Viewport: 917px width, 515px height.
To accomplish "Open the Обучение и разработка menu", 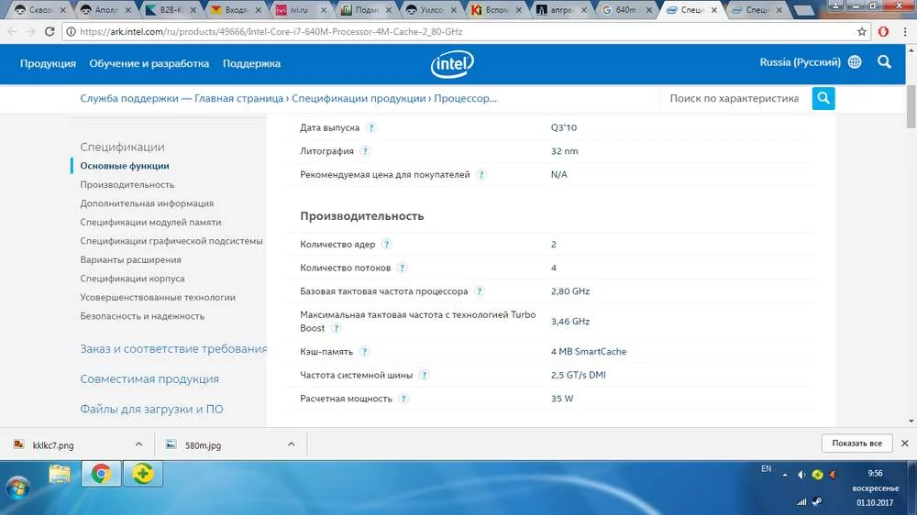I will [x=149, y=63].
